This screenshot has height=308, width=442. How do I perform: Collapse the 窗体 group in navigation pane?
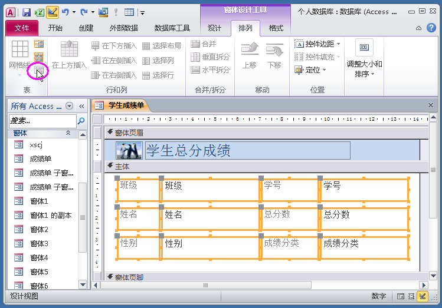[x=68, y=134]
